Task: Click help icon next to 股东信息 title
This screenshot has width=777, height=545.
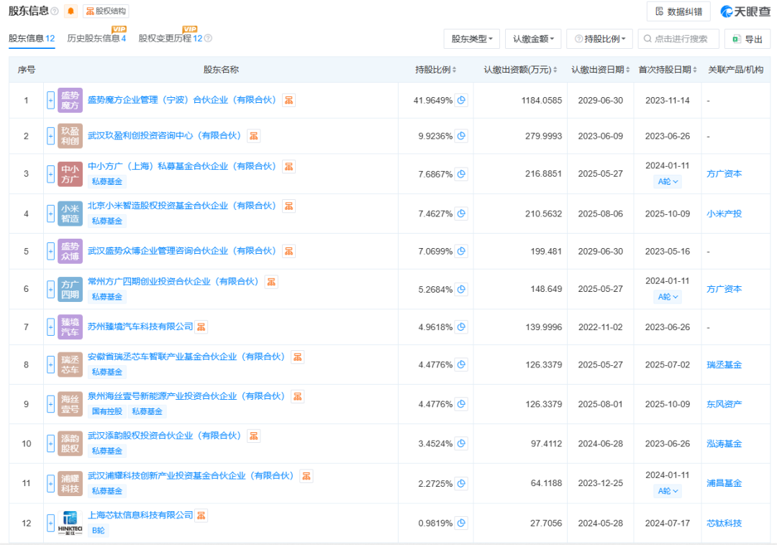Action: [55, 12]
